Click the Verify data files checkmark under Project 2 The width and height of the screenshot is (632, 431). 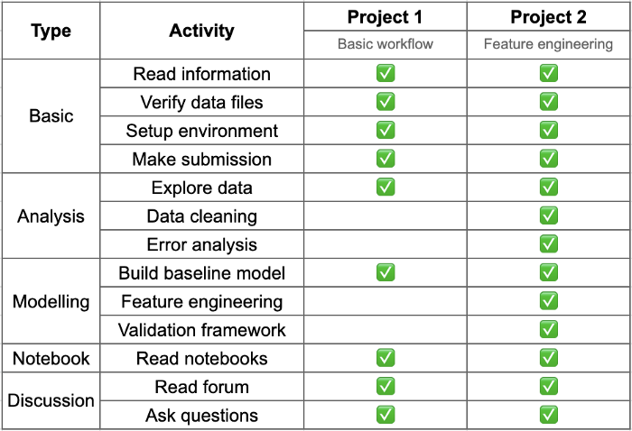(549, 102)
